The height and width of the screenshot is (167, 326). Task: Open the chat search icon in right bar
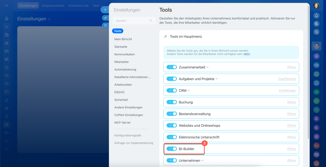[x=316, y=32]
